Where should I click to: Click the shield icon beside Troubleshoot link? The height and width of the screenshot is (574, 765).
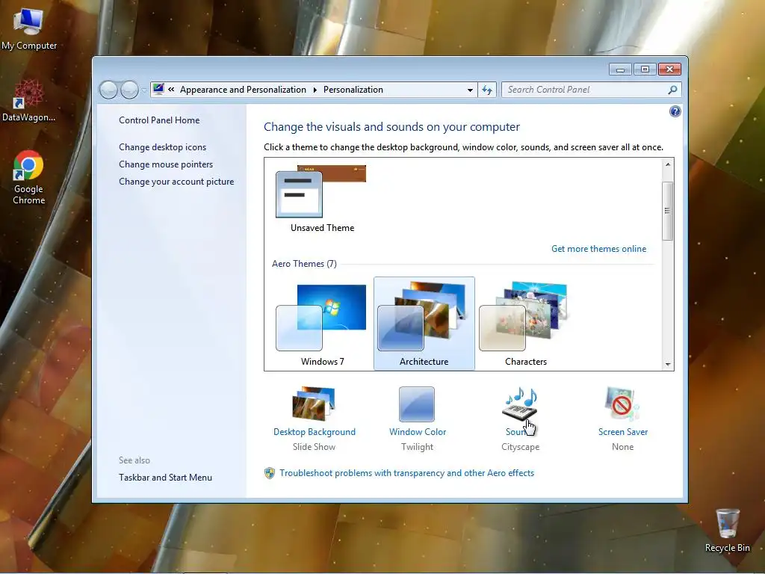point(269,473)
